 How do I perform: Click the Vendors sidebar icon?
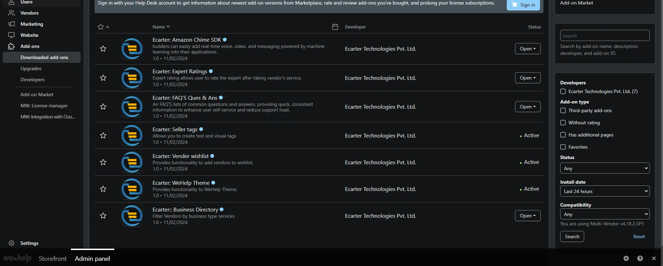tap(11, 13)
